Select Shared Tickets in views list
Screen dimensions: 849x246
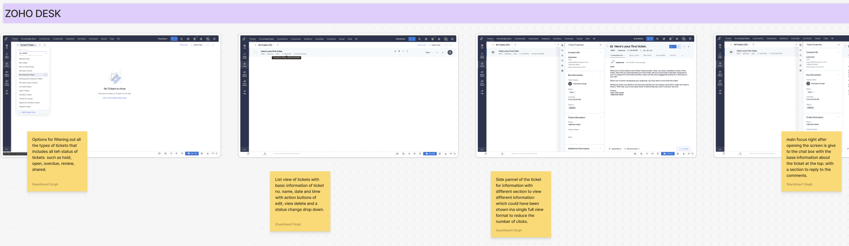25,107
